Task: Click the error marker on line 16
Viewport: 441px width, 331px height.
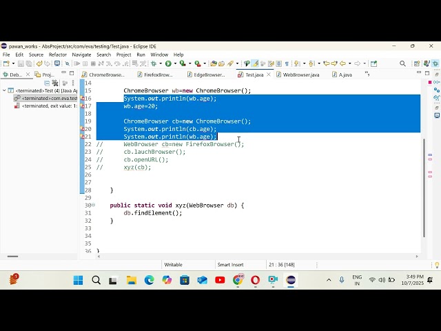Action: 83,99
